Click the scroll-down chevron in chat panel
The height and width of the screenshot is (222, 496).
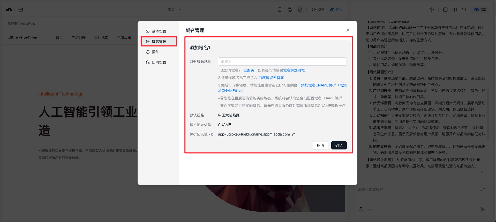pos(483,172)
